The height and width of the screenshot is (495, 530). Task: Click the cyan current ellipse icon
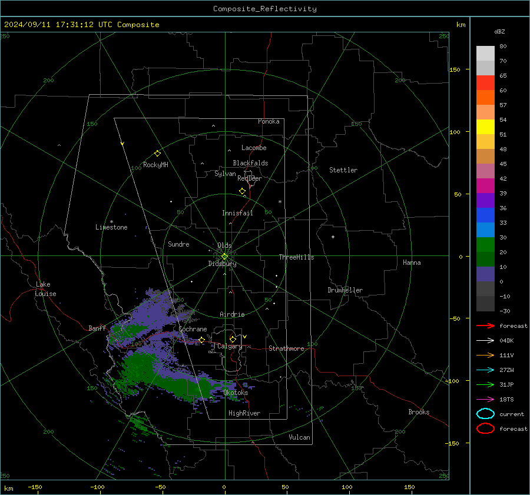tap(485, 414)
